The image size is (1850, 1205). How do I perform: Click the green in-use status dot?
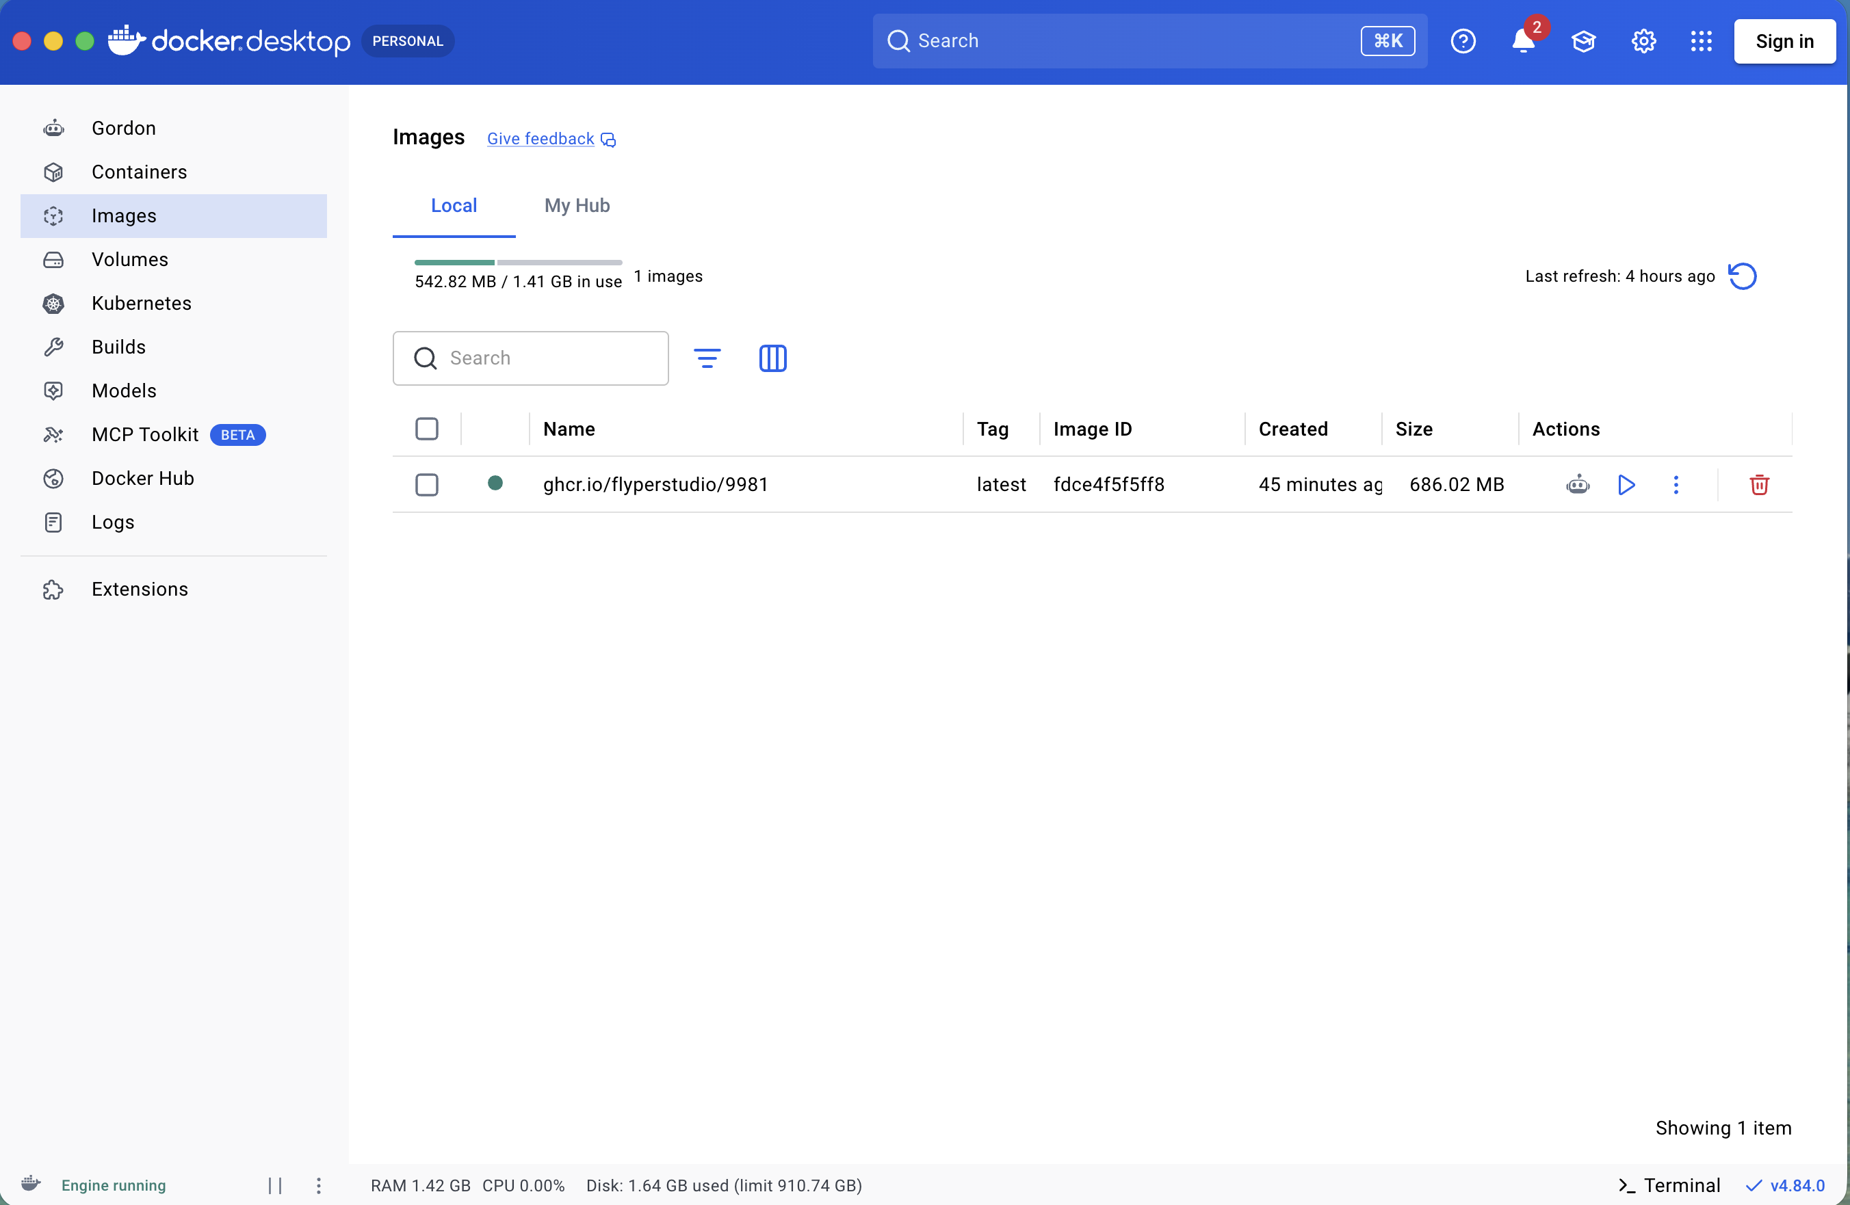pos(495,484)
